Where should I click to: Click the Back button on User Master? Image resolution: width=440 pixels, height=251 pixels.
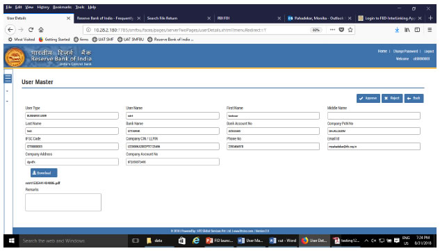click(414, 98)
